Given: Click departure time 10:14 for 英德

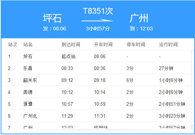Looking at the screenshot, I should pyautogui.click(x=100, y=92).
